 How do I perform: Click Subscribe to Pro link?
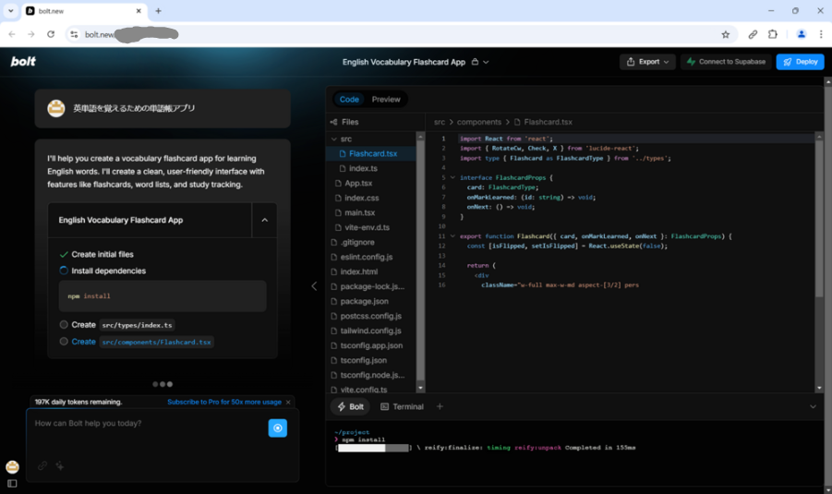click(x=223, y=403)
